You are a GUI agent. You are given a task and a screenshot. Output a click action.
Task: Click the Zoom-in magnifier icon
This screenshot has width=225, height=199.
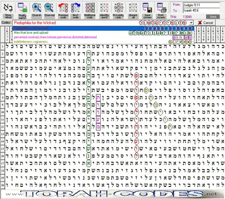tap(37, 7)
